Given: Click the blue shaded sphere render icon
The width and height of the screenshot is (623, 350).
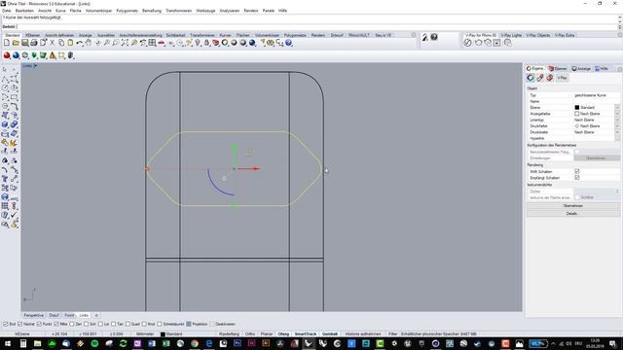Looking at the screenshot, I should pyautogui.click(x=252, y=43).
